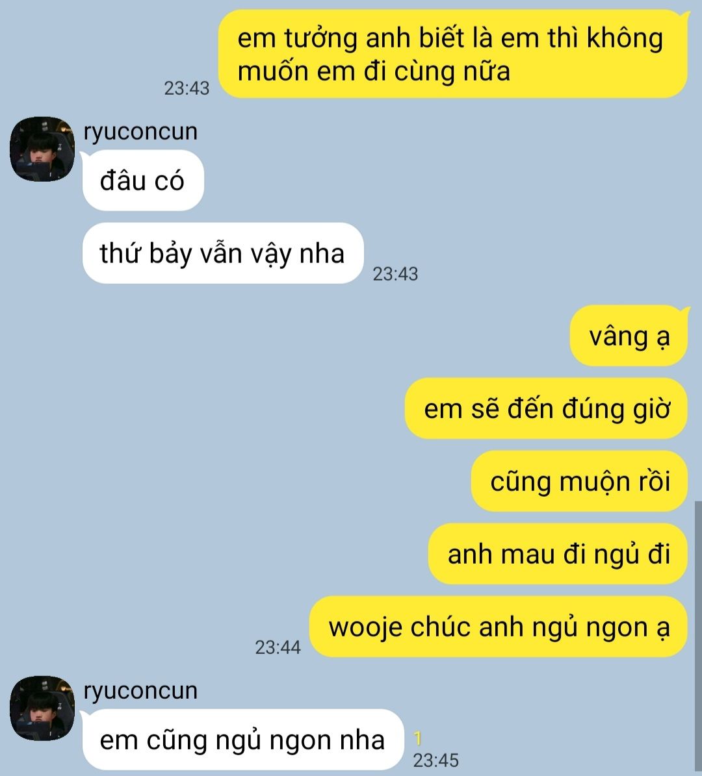Click the chat scrollbar on right edge

pyautogui.click(x=698, y=638)
